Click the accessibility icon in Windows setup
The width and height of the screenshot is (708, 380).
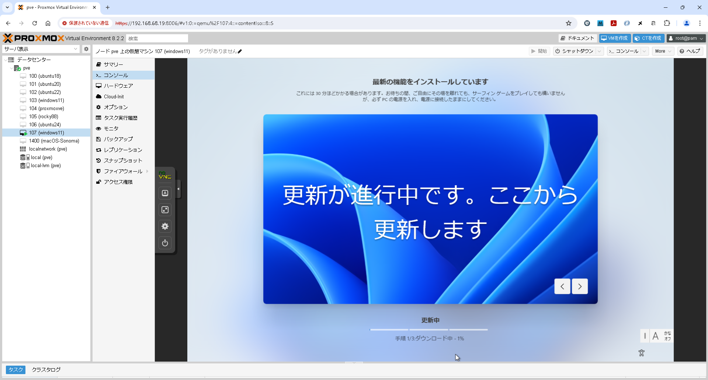(x=642, y=353)
